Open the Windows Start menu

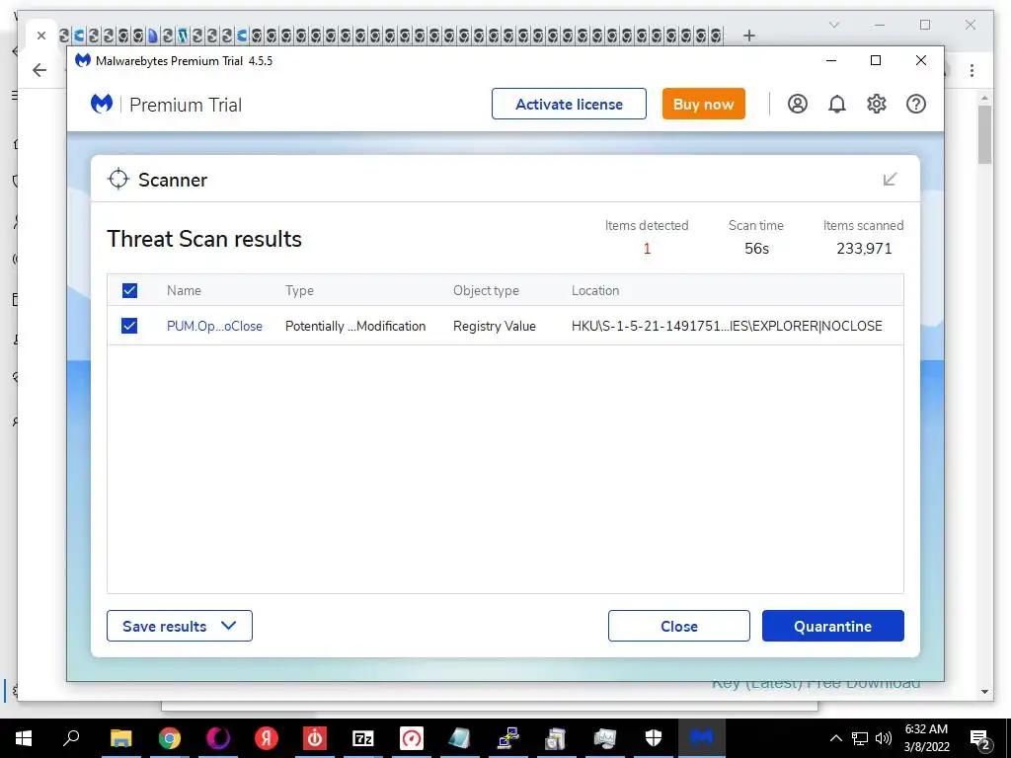[24, 738]
